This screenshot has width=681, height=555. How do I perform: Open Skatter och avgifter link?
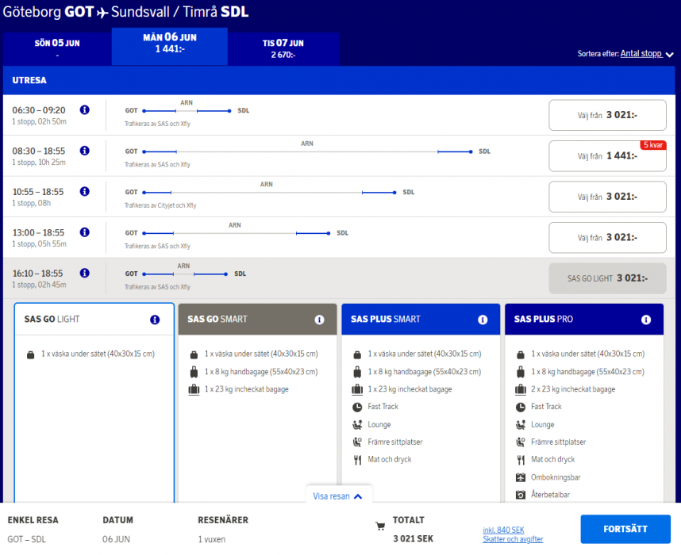point(513,539)
